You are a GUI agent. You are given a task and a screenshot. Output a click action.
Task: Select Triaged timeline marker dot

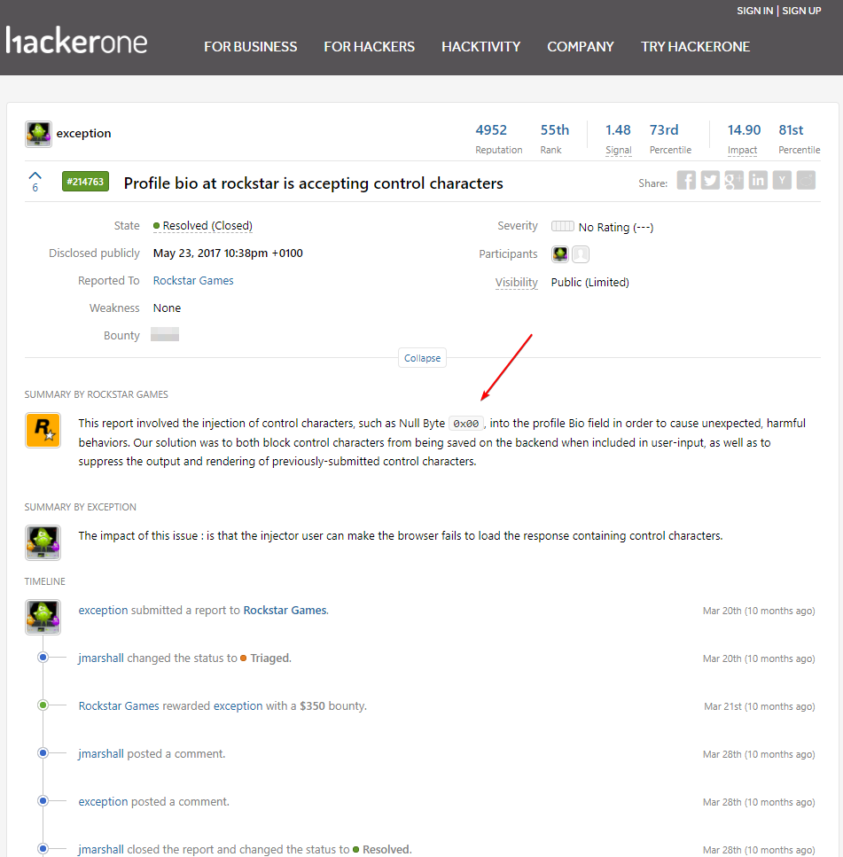[x=43, y=657]
